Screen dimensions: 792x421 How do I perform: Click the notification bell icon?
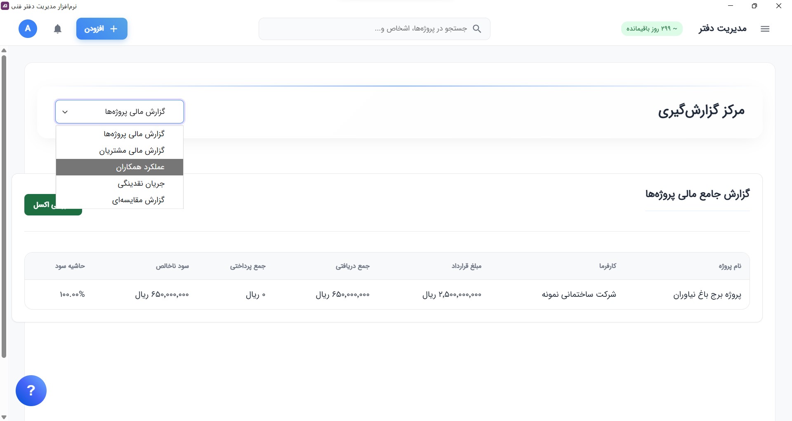58,29
